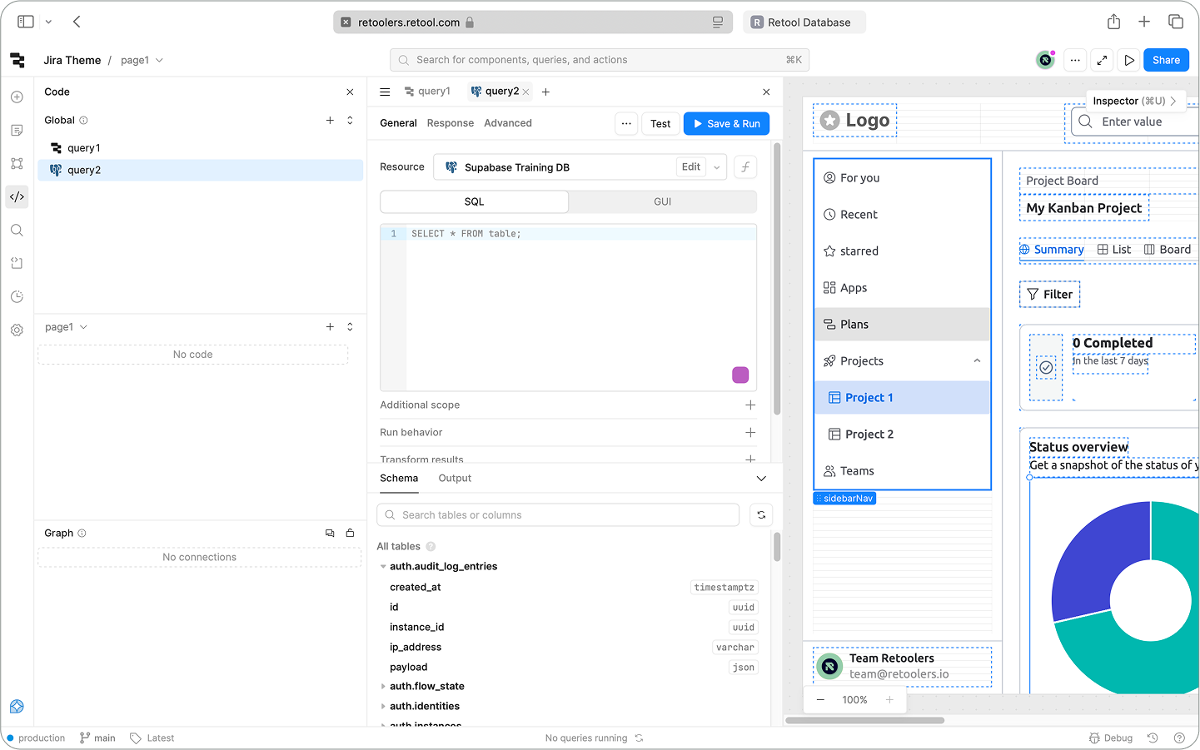Open the Resource dropdown arrow next to Edit
This screenshot has height=750, width=1200.
click(x=717, y=167)
